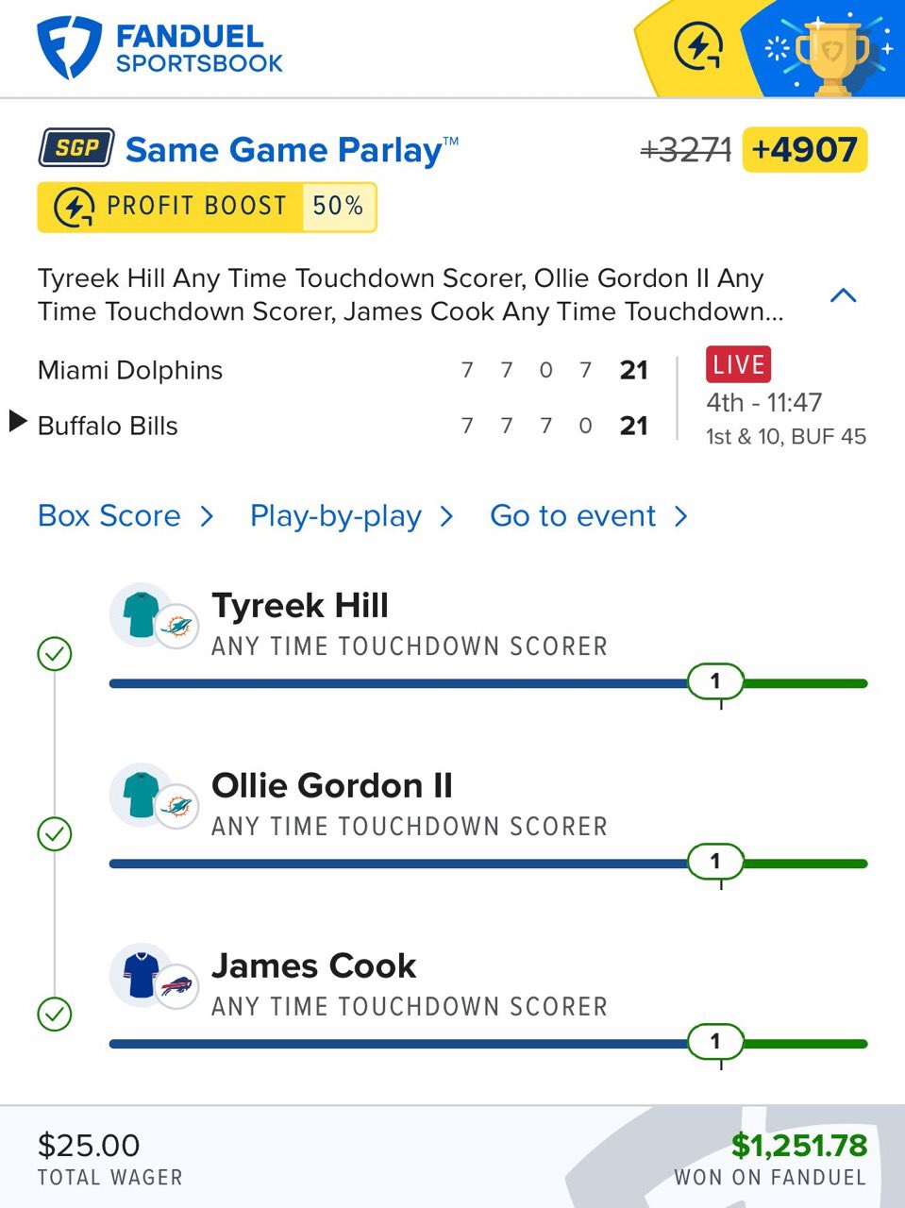Click the red LIVE badge
The image size is (905, 1208).
(738, 364)
